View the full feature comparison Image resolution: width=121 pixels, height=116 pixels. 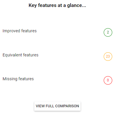tap(57, 106)
